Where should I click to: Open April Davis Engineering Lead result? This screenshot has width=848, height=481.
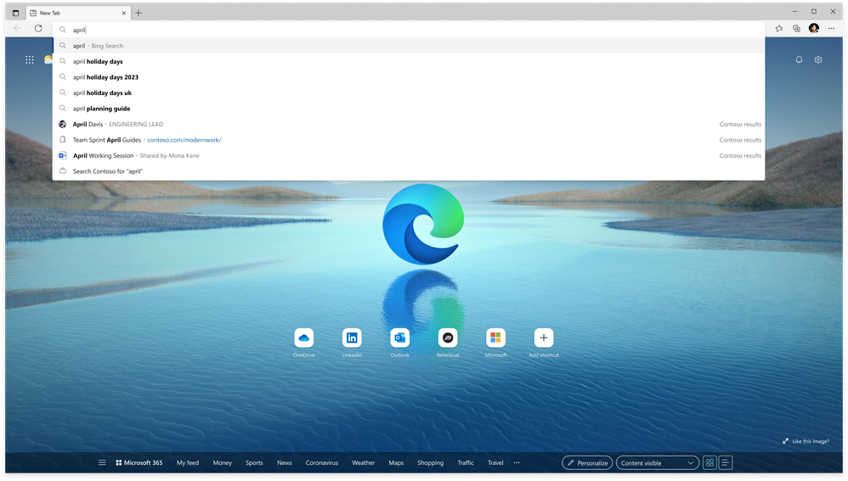[x=409, y=124]
